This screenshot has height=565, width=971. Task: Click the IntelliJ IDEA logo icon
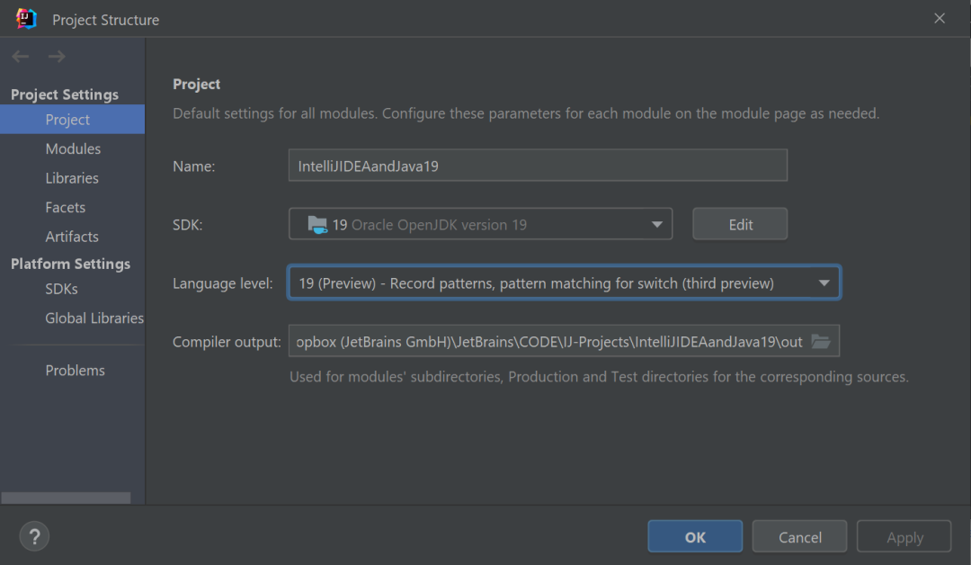tap(26, 19)
